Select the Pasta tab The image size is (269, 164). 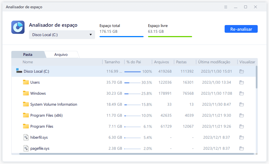point(28,54)
